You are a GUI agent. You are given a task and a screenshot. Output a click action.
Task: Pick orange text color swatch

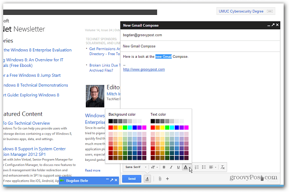click(x=158, y=127)
